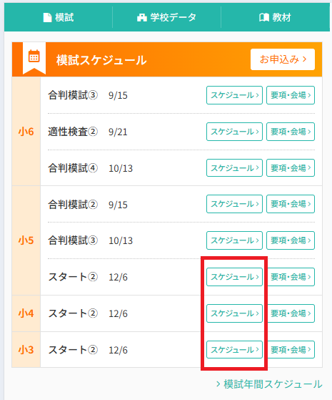This screenshot has height=400, width=332.
Task: Open スケジュール for 小3 スタート② 12/6
Action: (234, 349)
